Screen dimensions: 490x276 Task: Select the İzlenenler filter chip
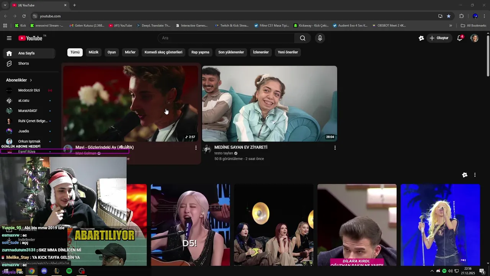pyautogui.click(x=261, y=52)
